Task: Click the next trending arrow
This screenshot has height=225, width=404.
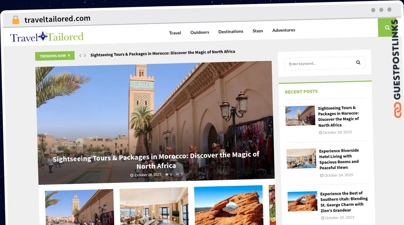Action: tap(85, 55)
